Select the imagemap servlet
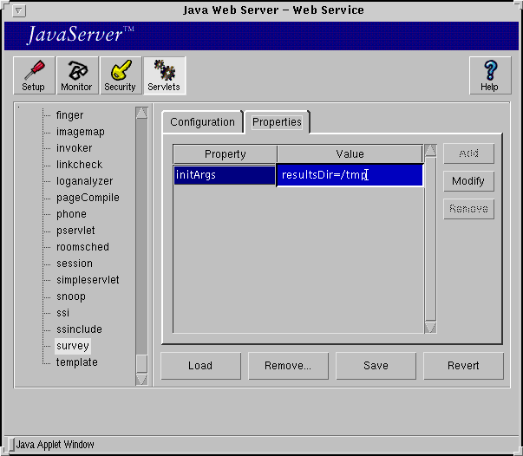 tap(81, 132)
